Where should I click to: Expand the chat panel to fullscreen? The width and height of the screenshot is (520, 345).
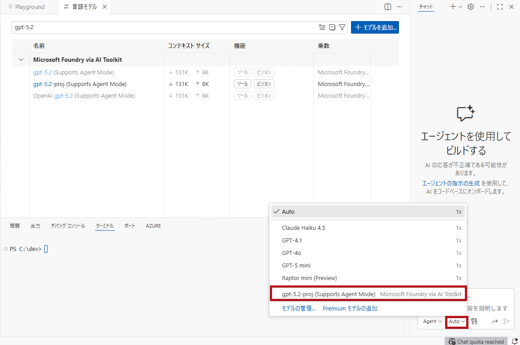coord(501,7)
